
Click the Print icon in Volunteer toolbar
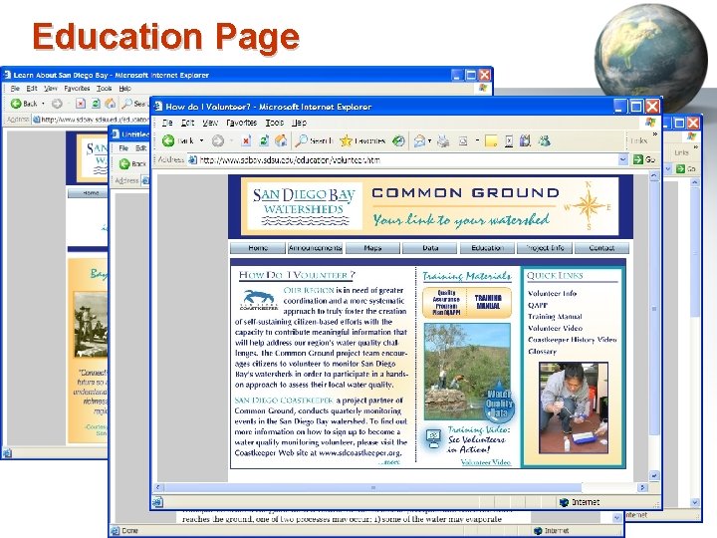coord(442,140)
